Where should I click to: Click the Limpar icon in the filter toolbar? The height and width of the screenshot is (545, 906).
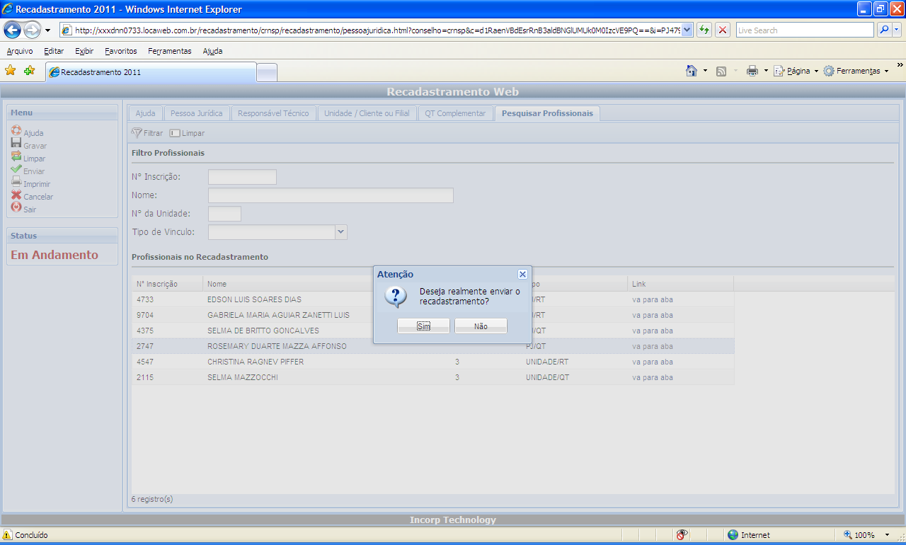[x=175, y=132]
